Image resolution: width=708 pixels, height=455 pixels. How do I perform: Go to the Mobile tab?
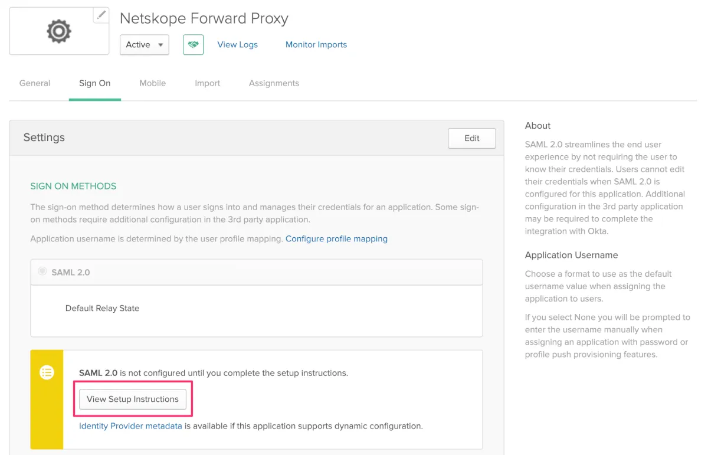click(x=152, y=83)
